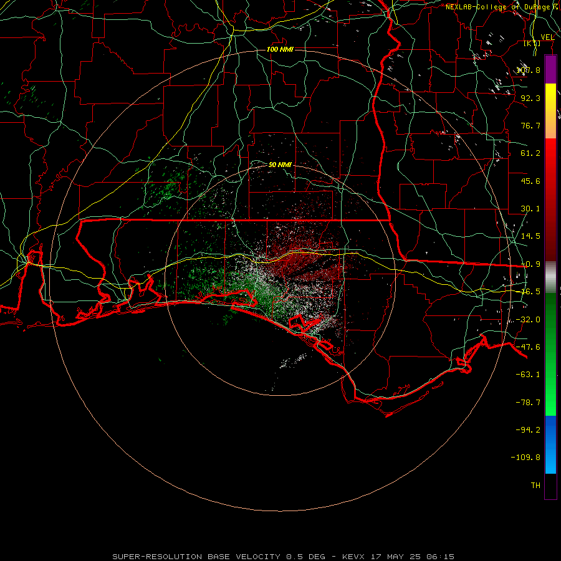Click the -32.0 velocity scale value

coord(529,320)
